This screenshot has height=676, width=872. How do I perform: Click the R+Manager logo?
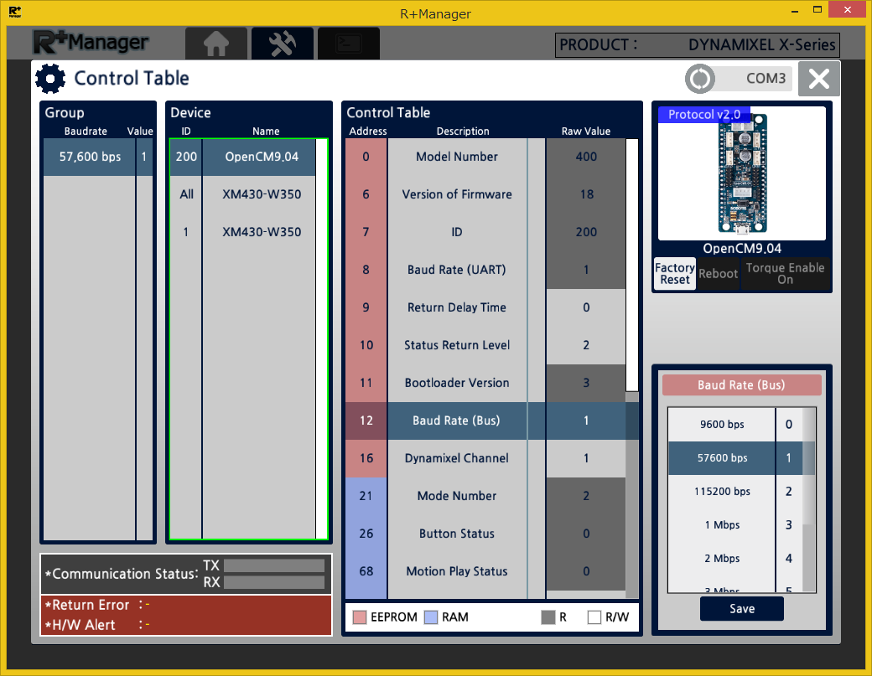pos(91,42)
